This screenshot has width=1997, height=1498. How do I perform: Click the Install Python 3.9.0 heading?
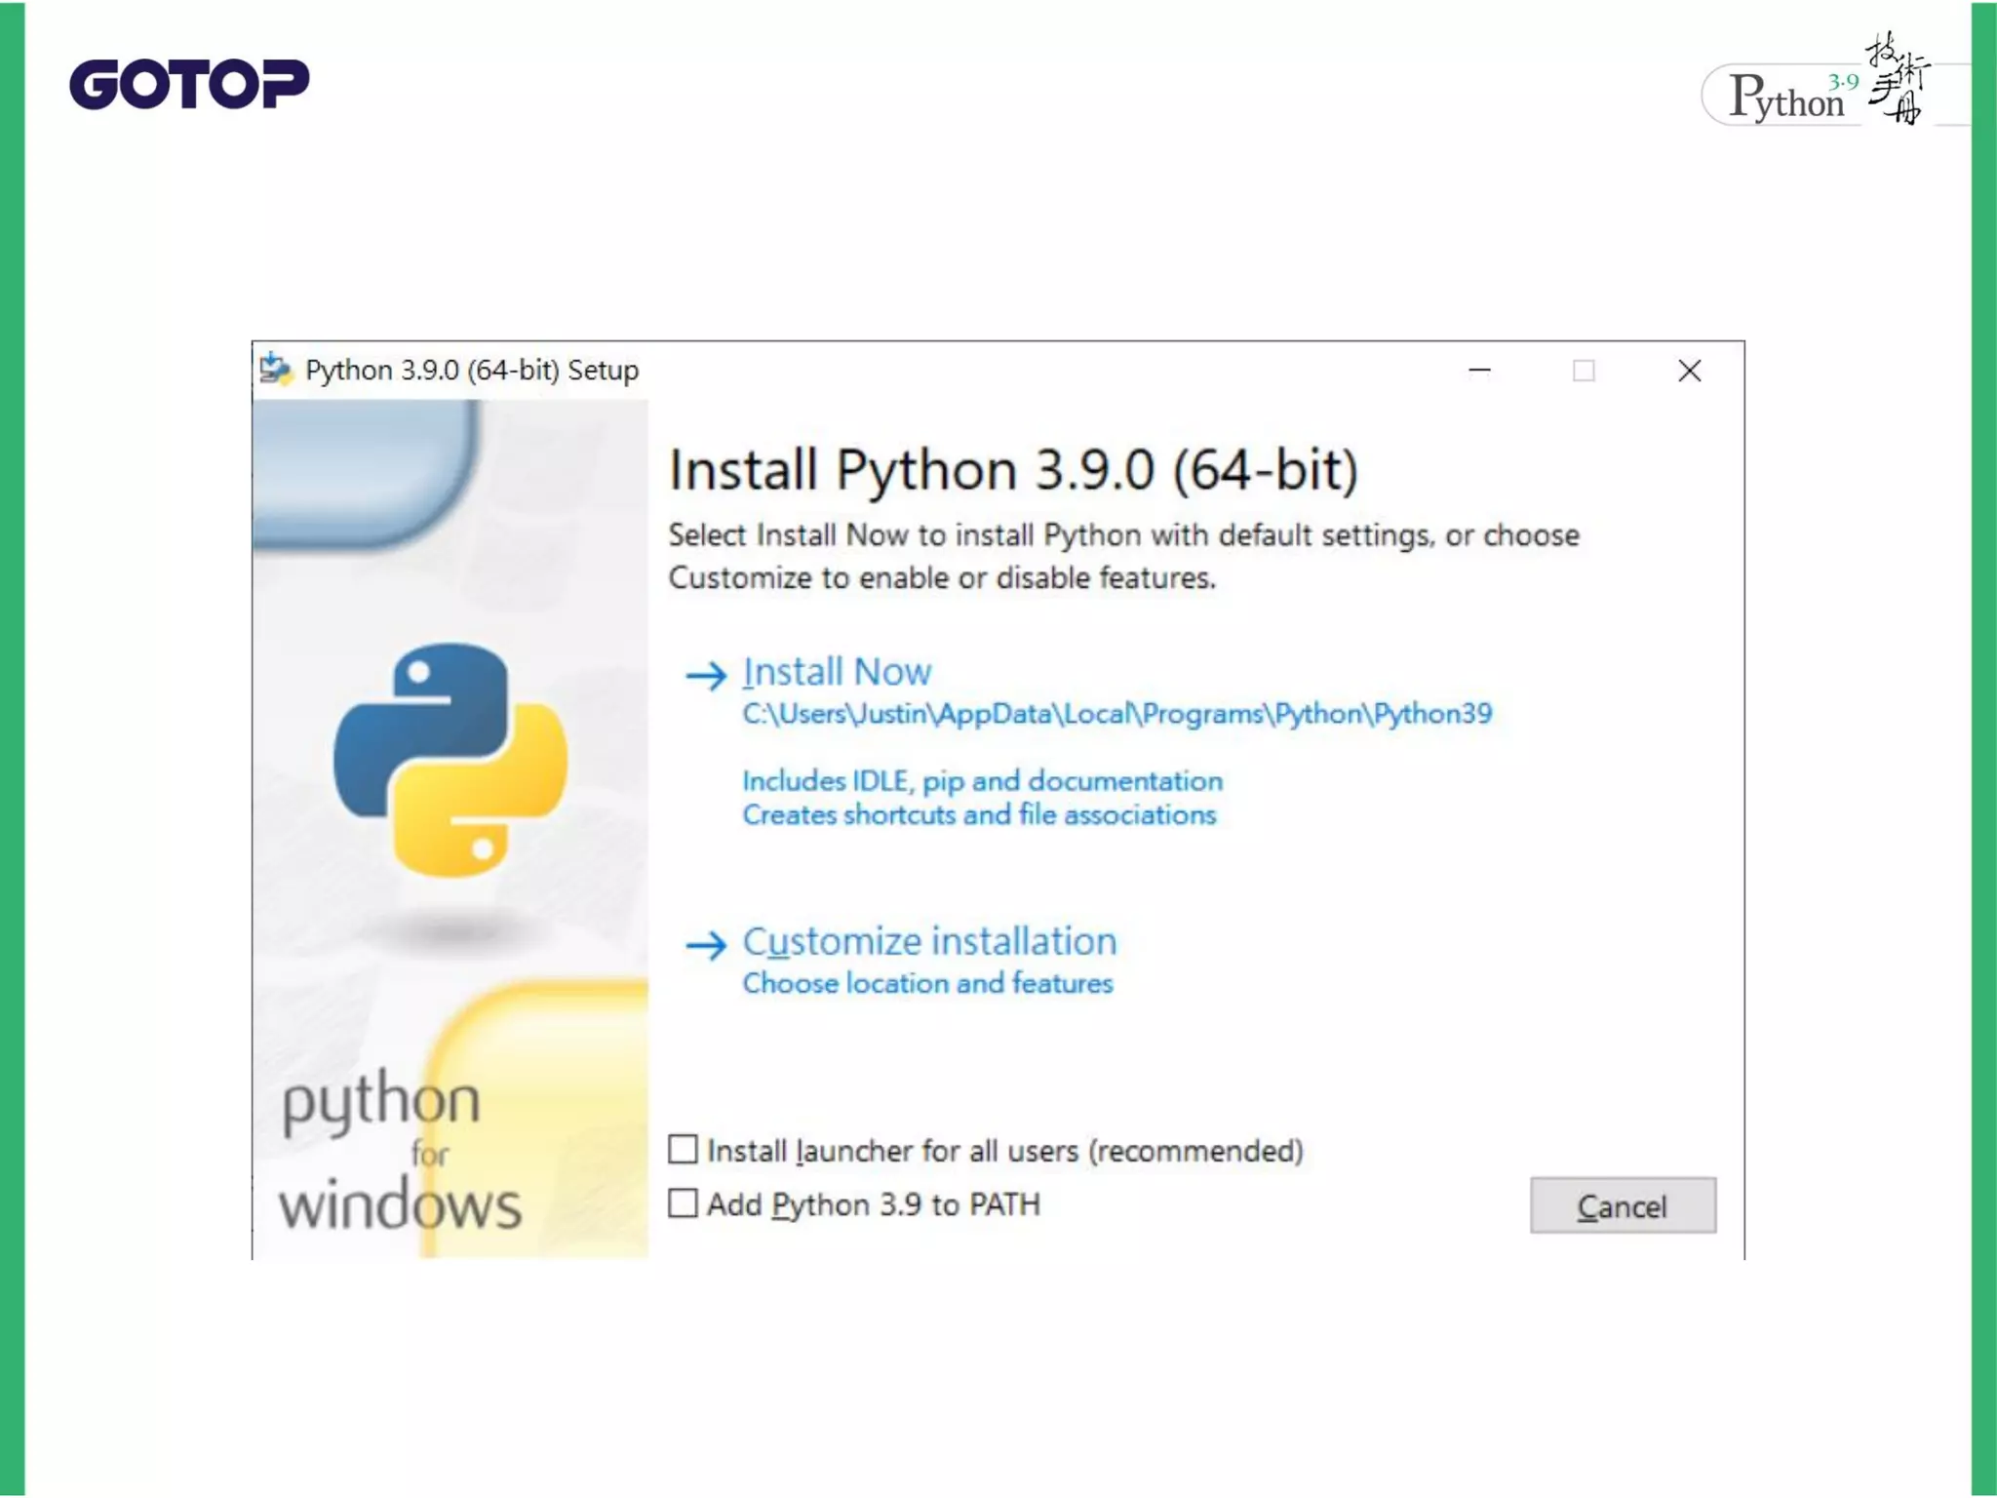pos(1013,470)
